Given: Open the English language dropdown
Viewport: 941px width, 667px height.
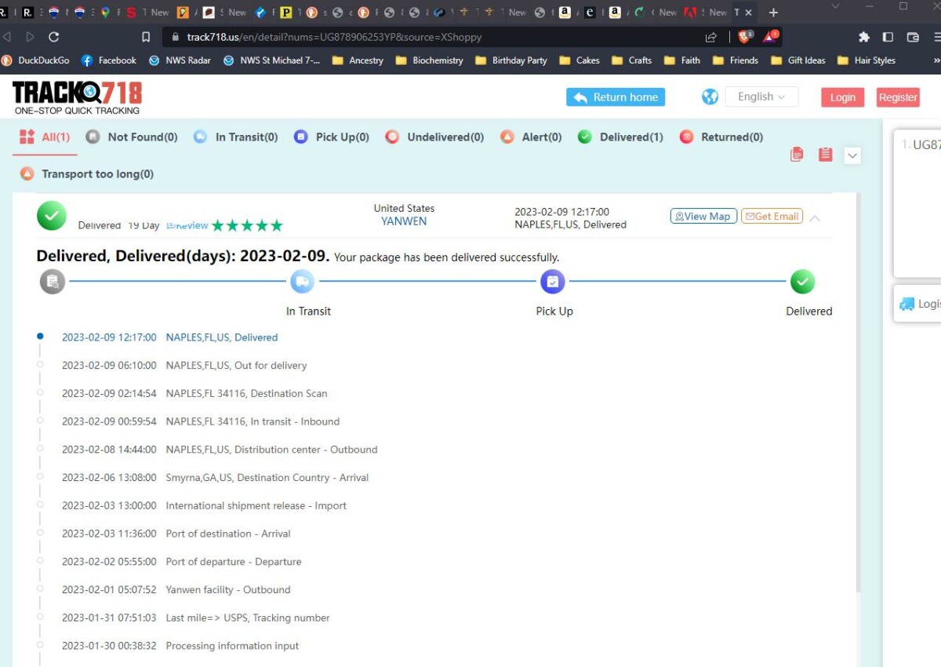Looking at the screenshot, I should click(761, 97).
